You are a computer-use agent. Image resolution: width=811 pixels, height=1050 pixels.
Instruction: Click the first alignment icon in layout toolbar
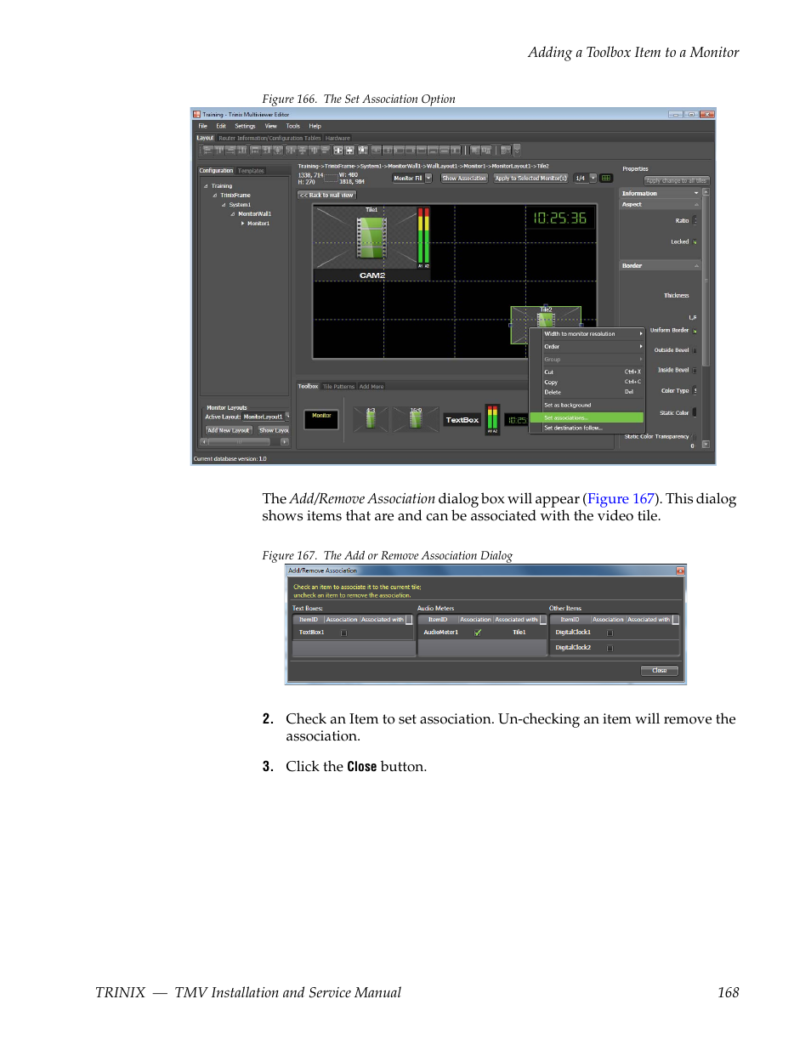pyautogui.click(x=207, y=150)
